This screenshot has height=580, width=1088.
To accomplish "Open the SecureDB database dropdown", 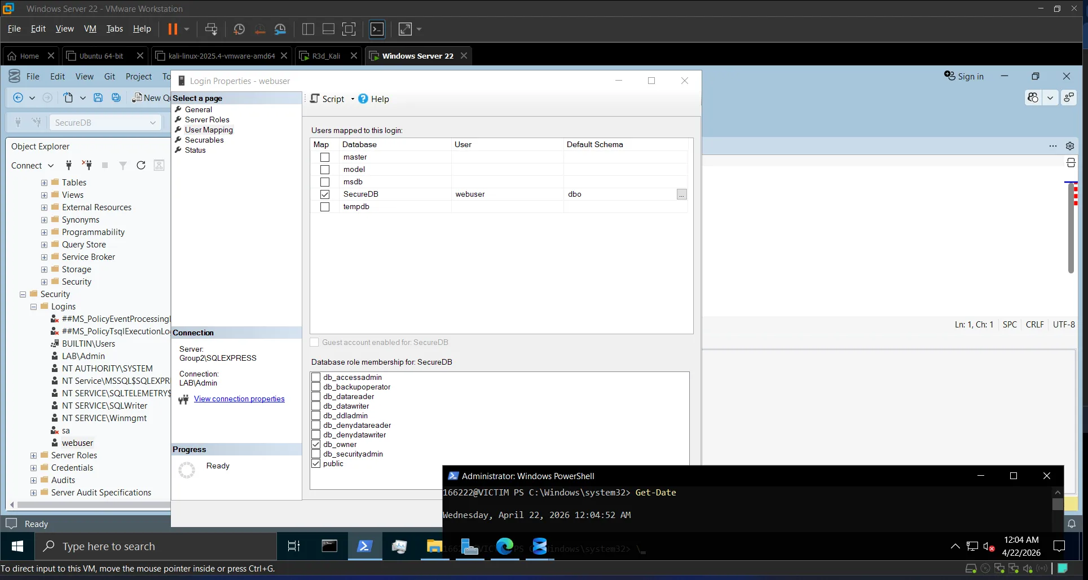I will (105, 122).
